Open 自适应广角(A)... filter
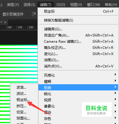Screen dimensions: 119x124 (x=78, y=35)
